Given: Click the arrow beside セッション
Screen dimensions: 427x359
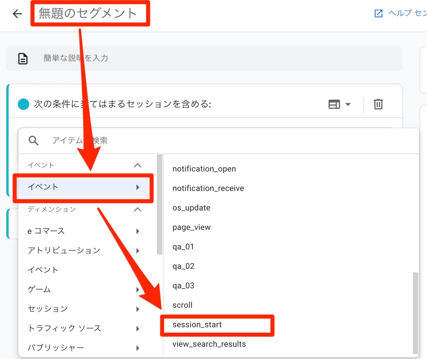Looking at the screenshot, I should (x=138, y=309).
